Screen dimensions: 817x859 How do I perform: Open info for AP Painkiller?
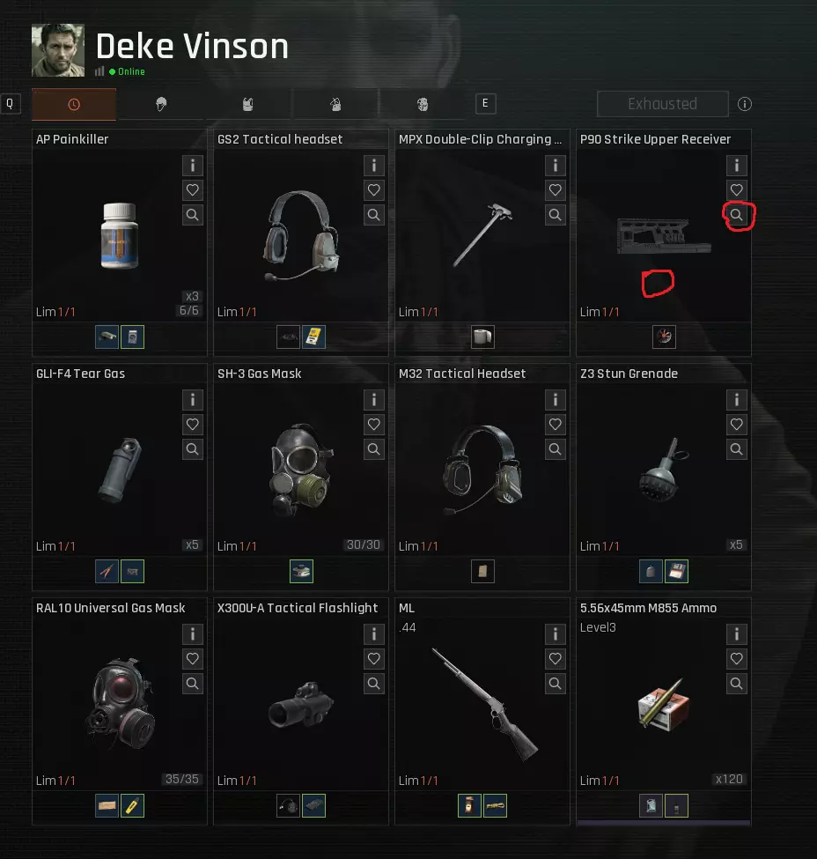(x=192, y=166)
